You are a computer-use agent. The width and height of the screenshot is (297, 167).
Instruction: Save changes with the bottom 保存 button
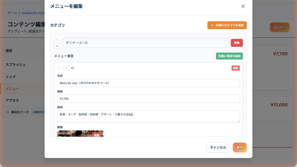(x=240, y=147)
